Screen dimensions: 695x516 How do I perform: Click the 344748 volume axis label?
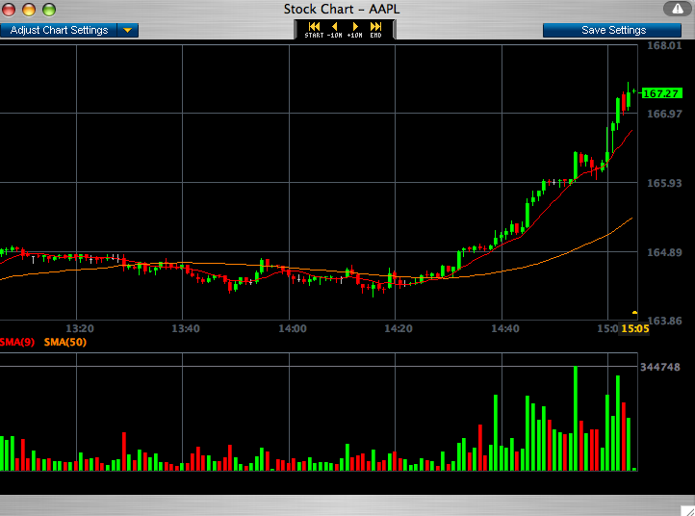click(x=660, y=367)
